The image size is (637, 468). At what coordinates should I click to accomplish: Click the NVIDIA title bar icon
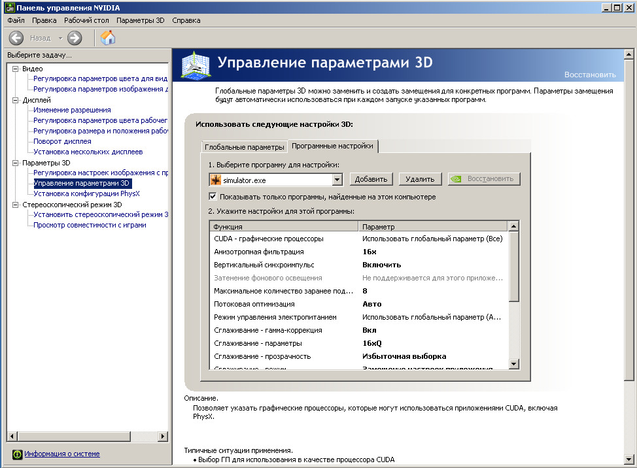point(10,7)
